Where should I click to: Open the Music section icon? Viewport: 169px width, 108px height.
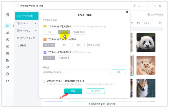8,33
